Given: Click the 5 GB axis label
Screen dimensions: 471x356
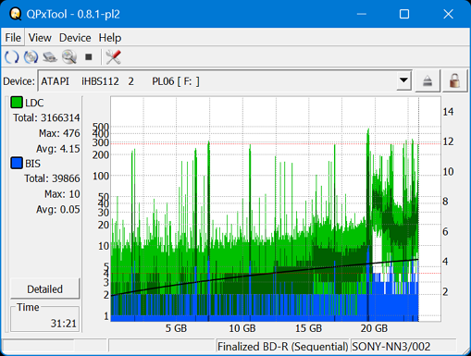Looking at the screenshot, I should point(176,328).
